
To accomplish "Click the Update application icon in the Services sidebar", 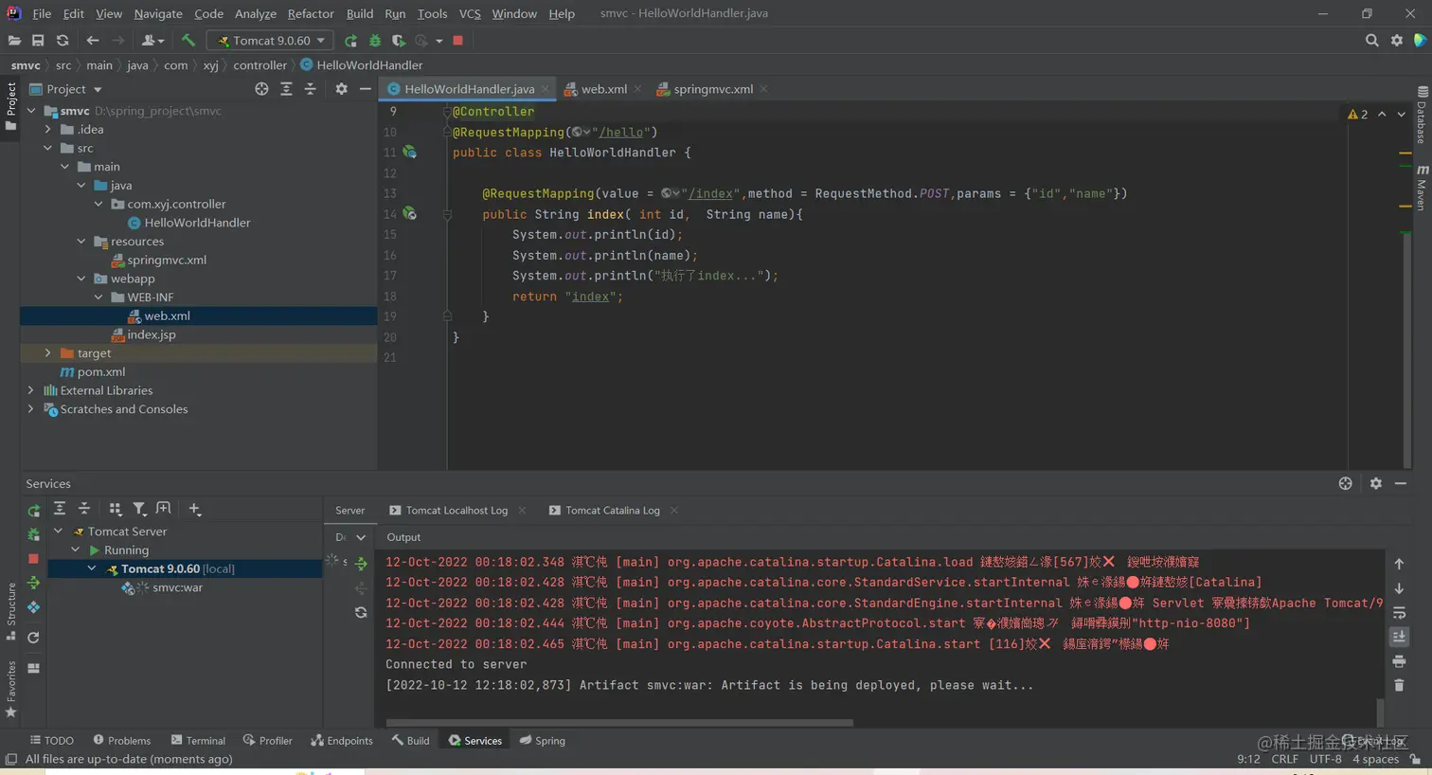I will click(x=33, y=584).
